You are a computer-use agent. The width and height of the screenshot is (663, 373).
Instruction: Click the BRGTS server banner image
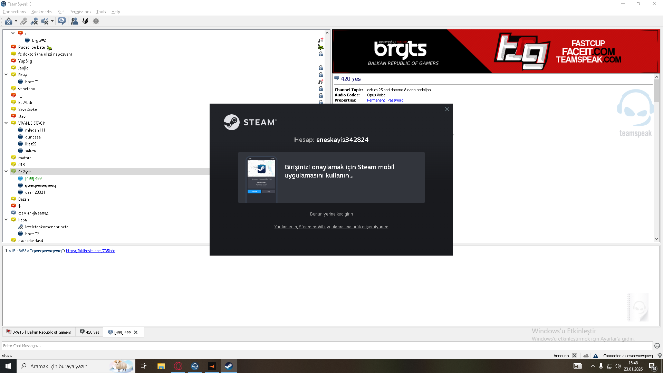point(496,51)
